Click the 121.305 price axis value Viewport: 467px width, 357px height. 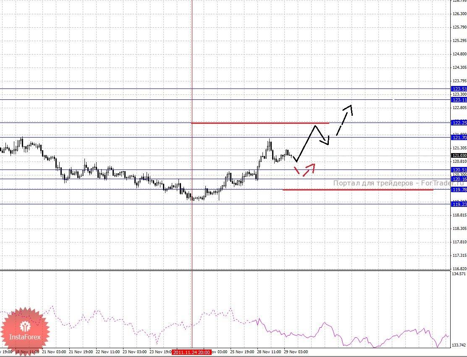tap(459, 148)
